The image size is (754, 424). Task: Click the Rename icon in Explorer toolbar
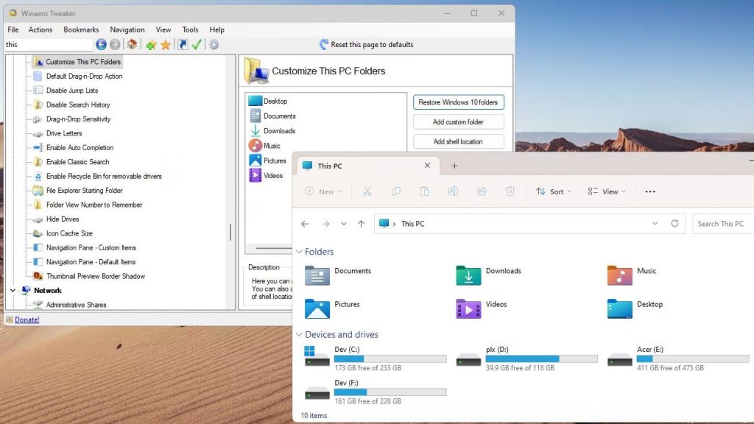453,191
